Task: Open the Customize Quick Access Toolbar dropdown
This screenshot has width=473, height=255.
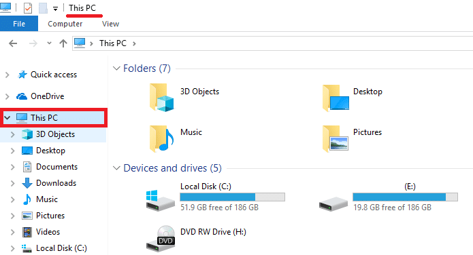Action: tap(56, 9)
